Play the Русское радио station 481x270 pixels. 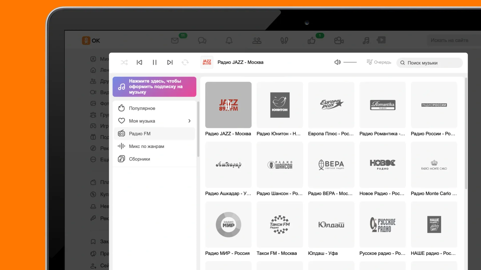point(383,224)
